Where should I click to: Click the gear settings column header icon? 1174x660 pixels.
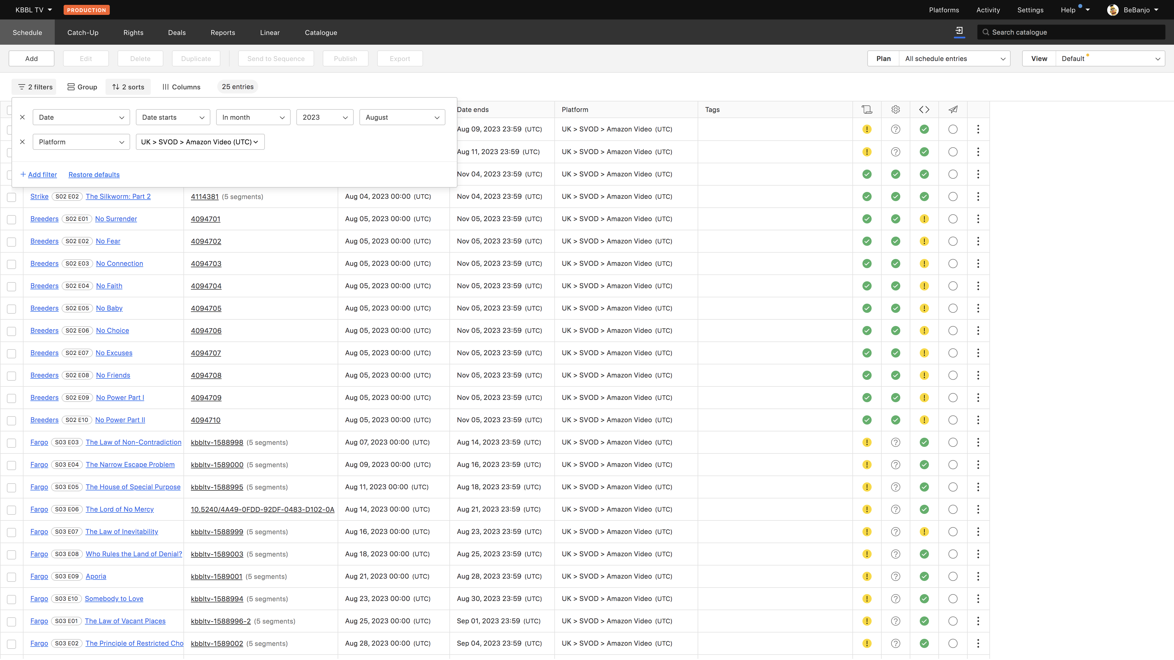tap(895, 109)
